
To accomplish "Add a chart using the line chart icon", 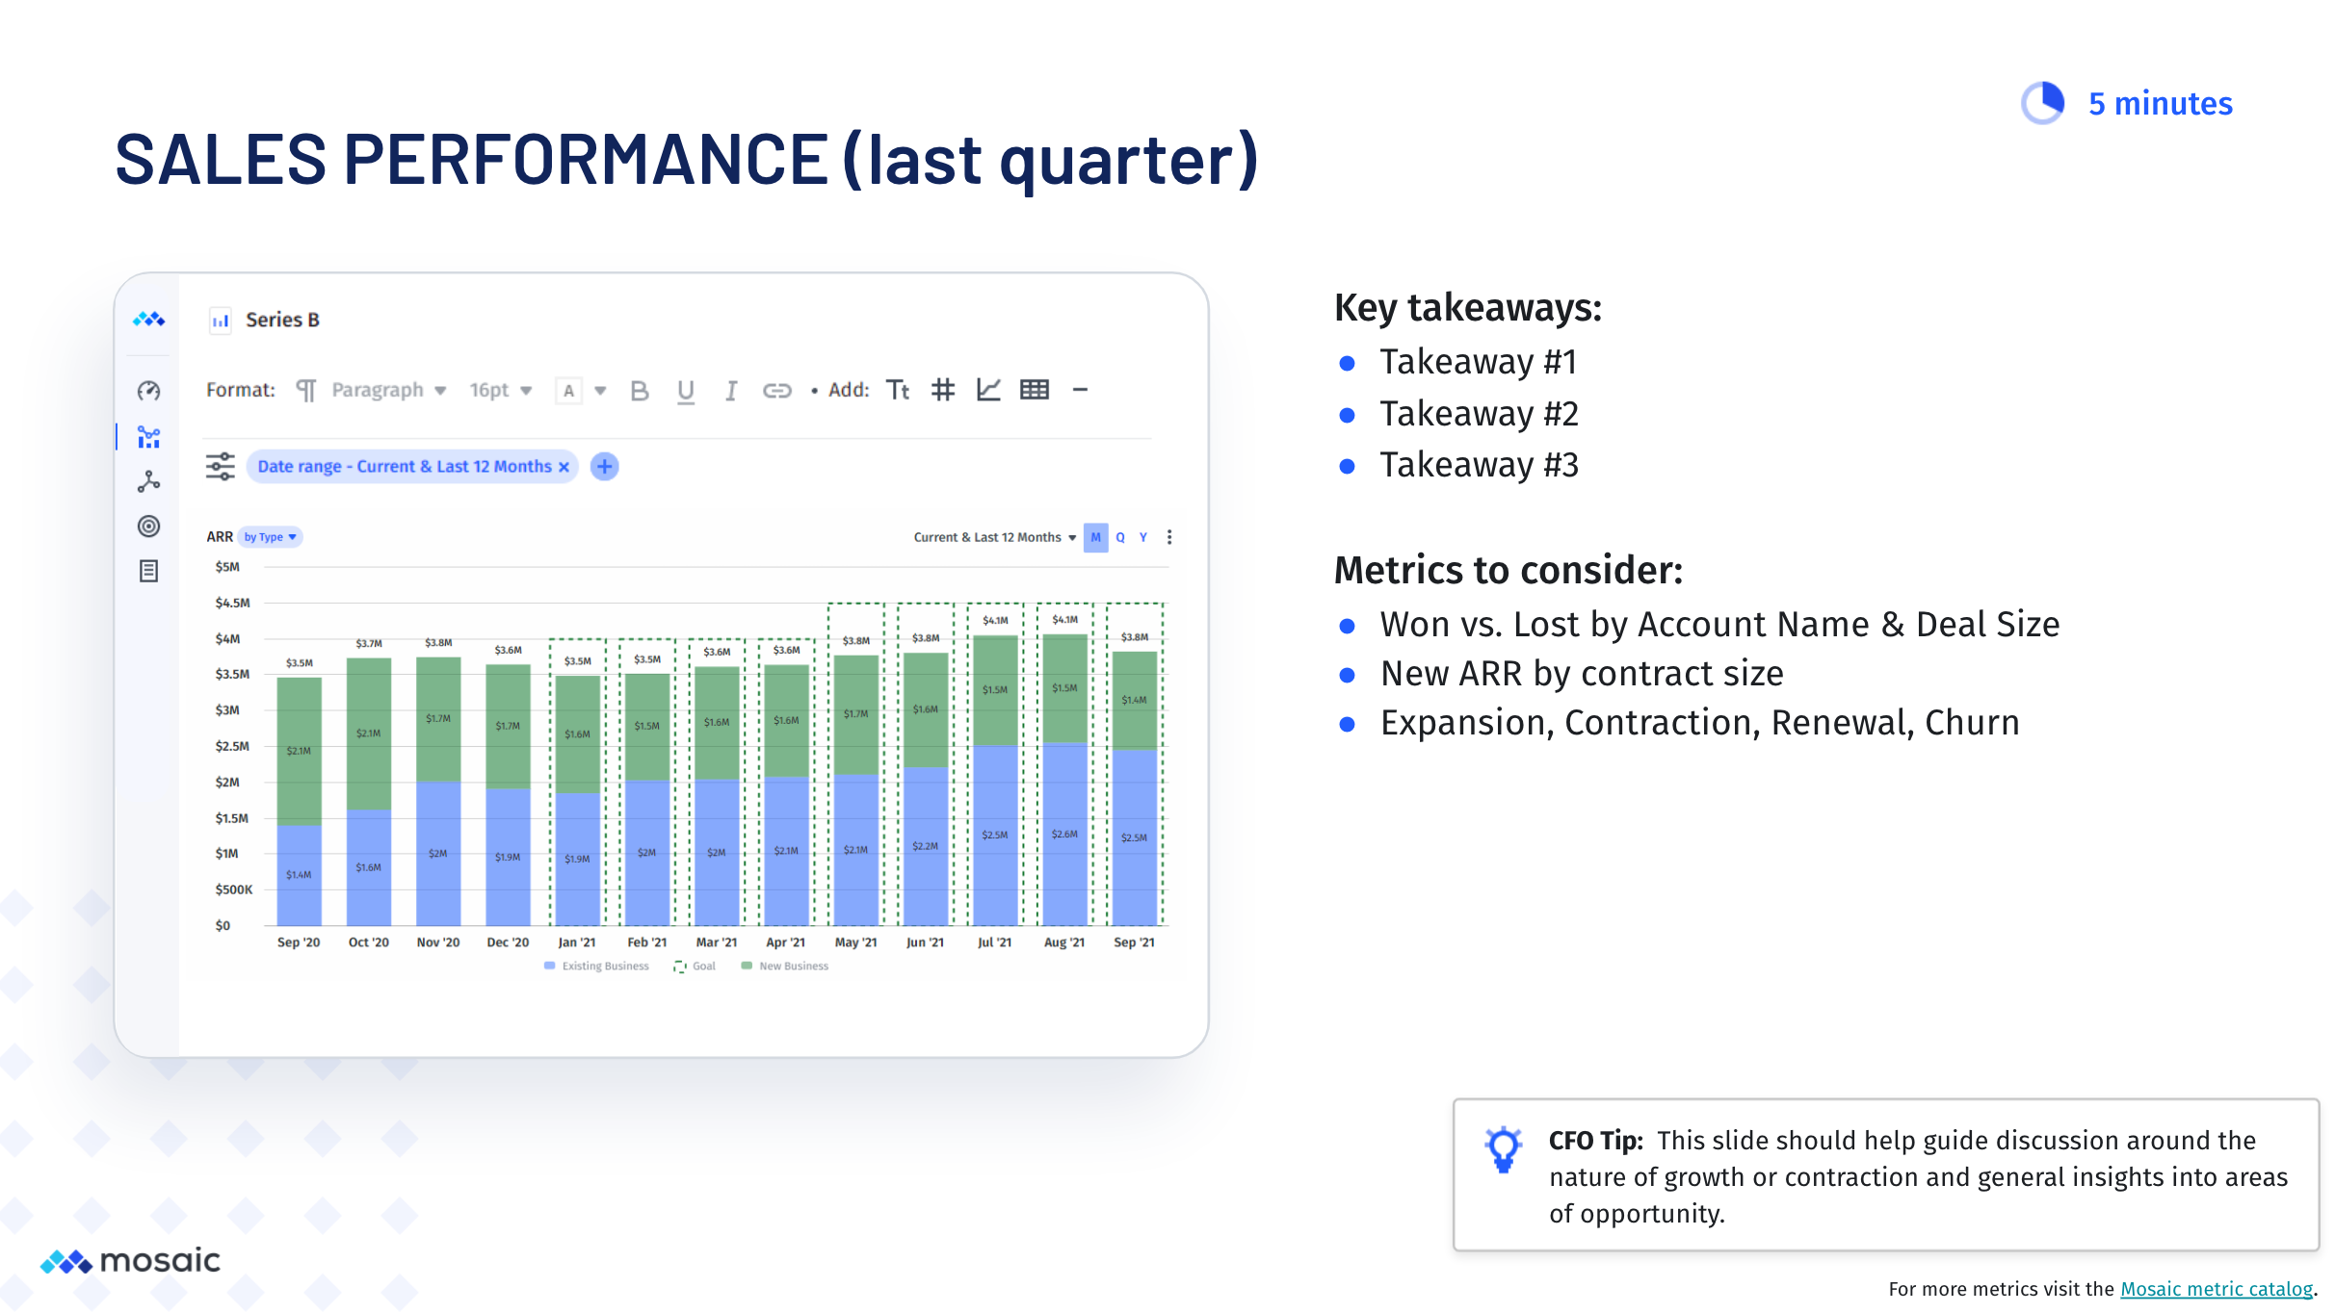I will (989, 390).
